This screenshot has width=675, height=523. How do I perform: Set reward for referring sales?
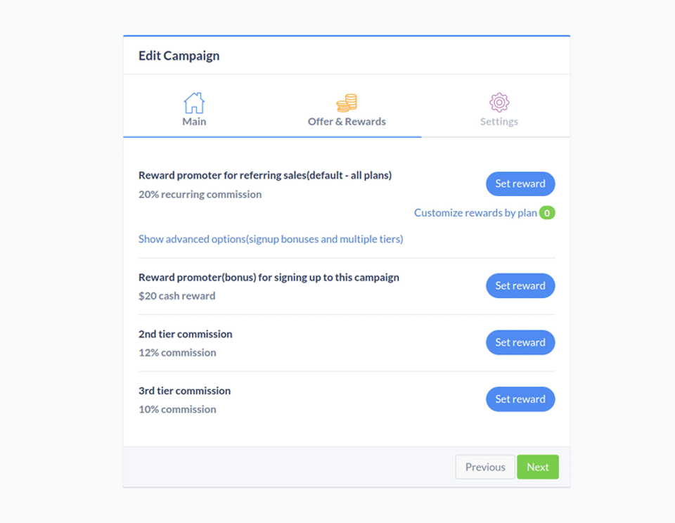(520, 183)
